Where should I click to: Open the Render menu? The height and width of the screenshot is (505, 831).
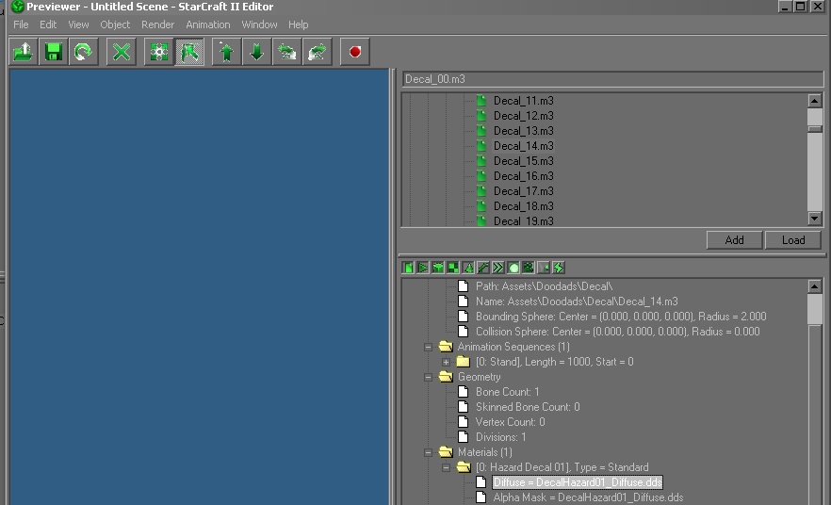157,24
